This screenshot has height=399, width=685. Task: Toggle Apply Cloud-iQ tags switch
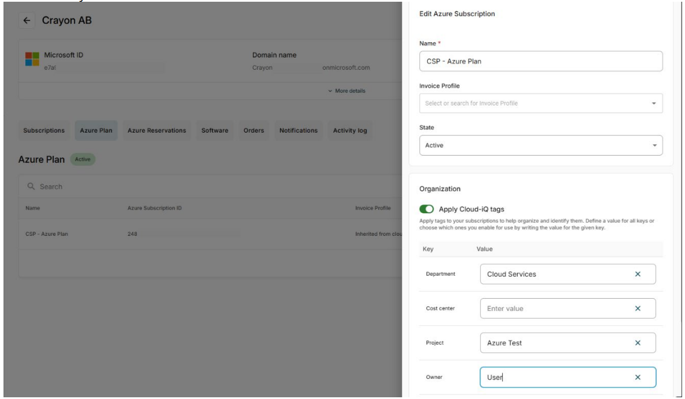pyautogui.click(x=426, y=209)
